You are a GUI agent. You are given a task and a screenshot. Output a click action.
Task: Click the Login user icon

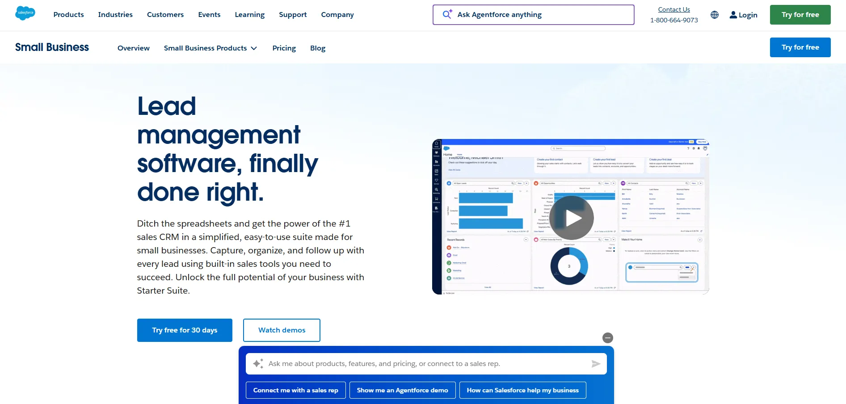tap(733, 15)
